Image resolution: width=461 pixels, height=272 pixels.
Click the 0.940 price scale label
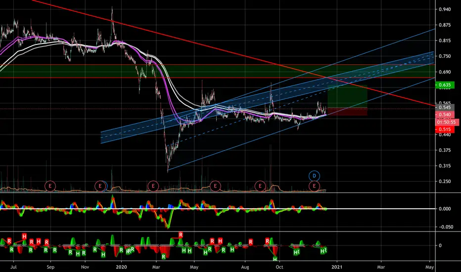point(445,9)
